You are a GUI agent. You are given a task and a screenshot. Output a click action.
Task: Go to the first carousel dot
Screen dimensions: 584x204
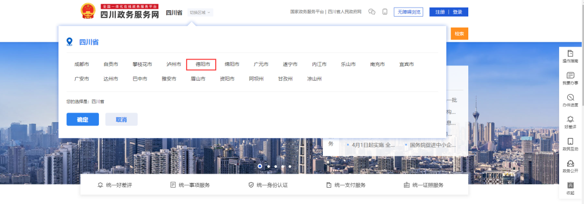(260, 166)
